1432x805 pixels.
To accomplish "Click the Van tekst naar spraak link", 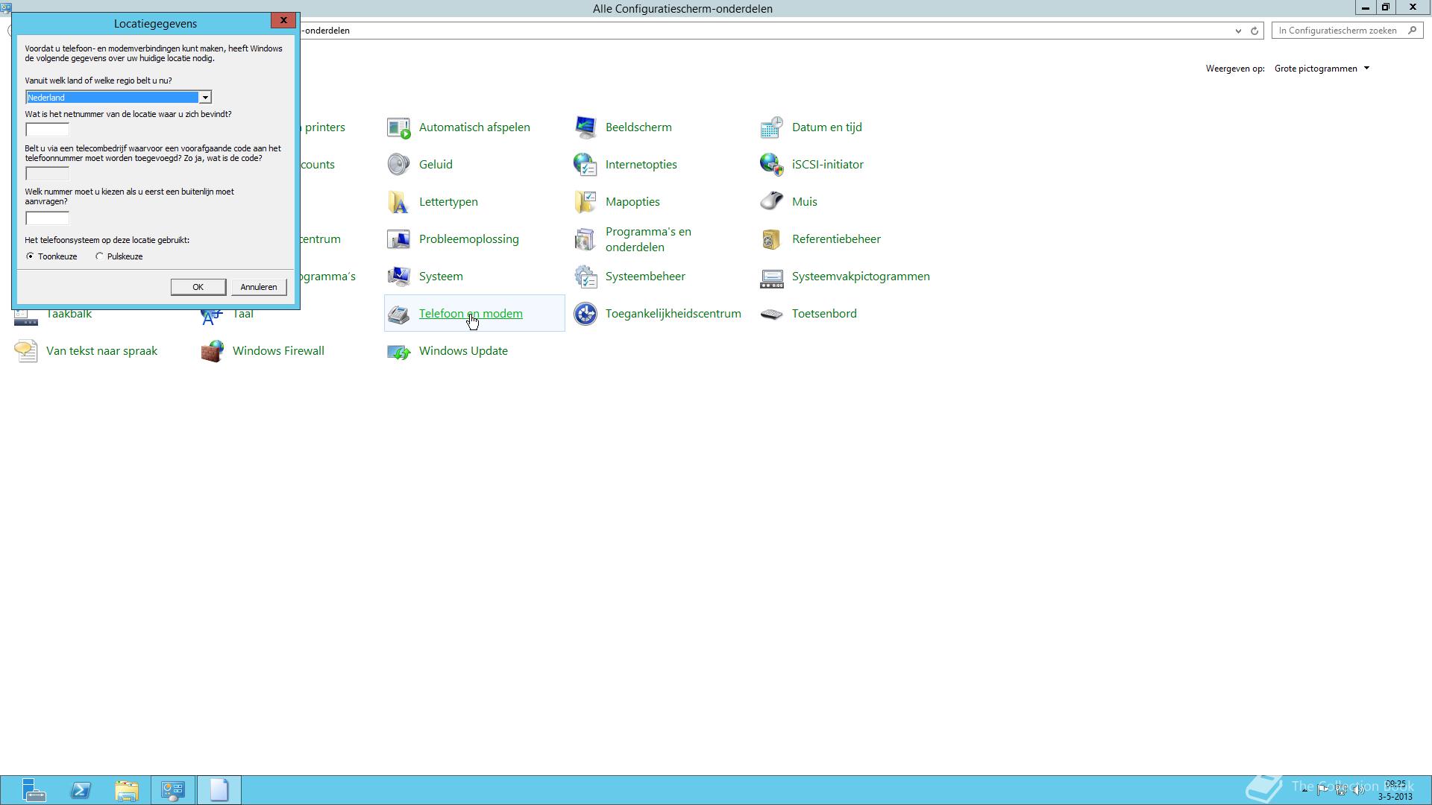I will point(101,351).
